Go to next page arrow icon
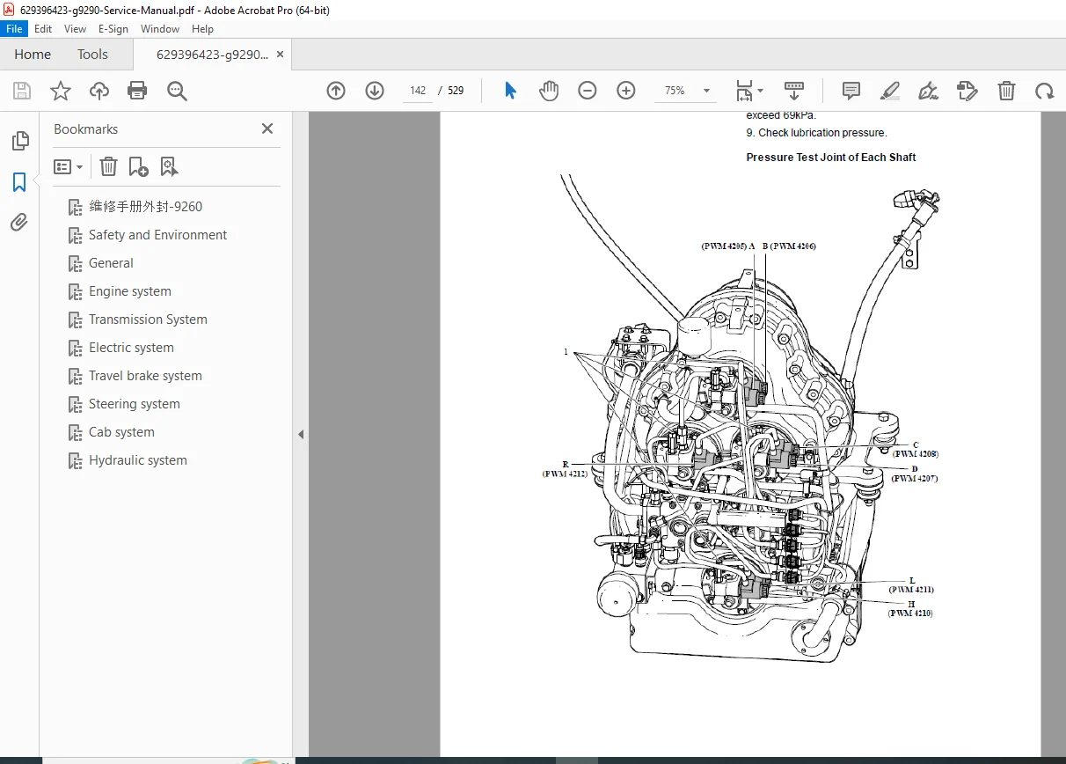The image size is (1066, 764). click(x=375, y=91)
